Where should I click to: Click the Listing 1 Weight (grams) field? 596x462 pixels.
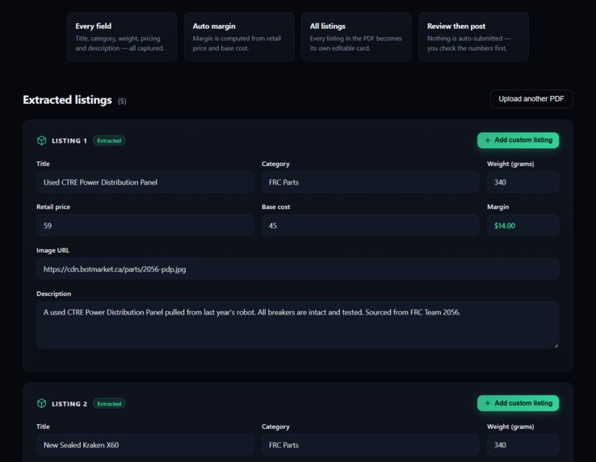(x=523, y=182)
